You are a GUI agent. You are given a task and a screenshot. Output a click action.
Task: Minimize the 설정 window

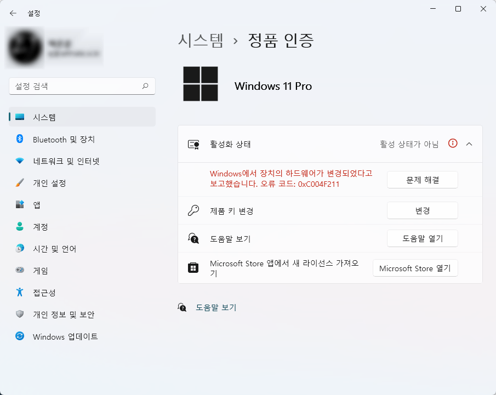pyautogui.click(x=433, y=9)
